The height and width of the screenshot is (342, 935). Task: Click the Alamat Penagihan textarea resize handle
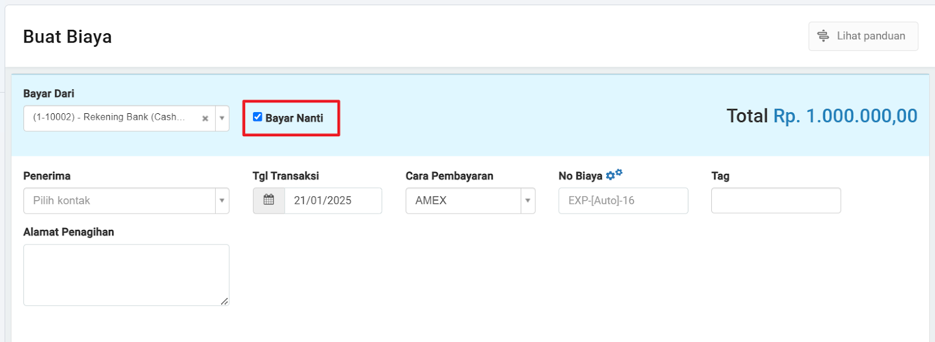(x=224, y=301)
